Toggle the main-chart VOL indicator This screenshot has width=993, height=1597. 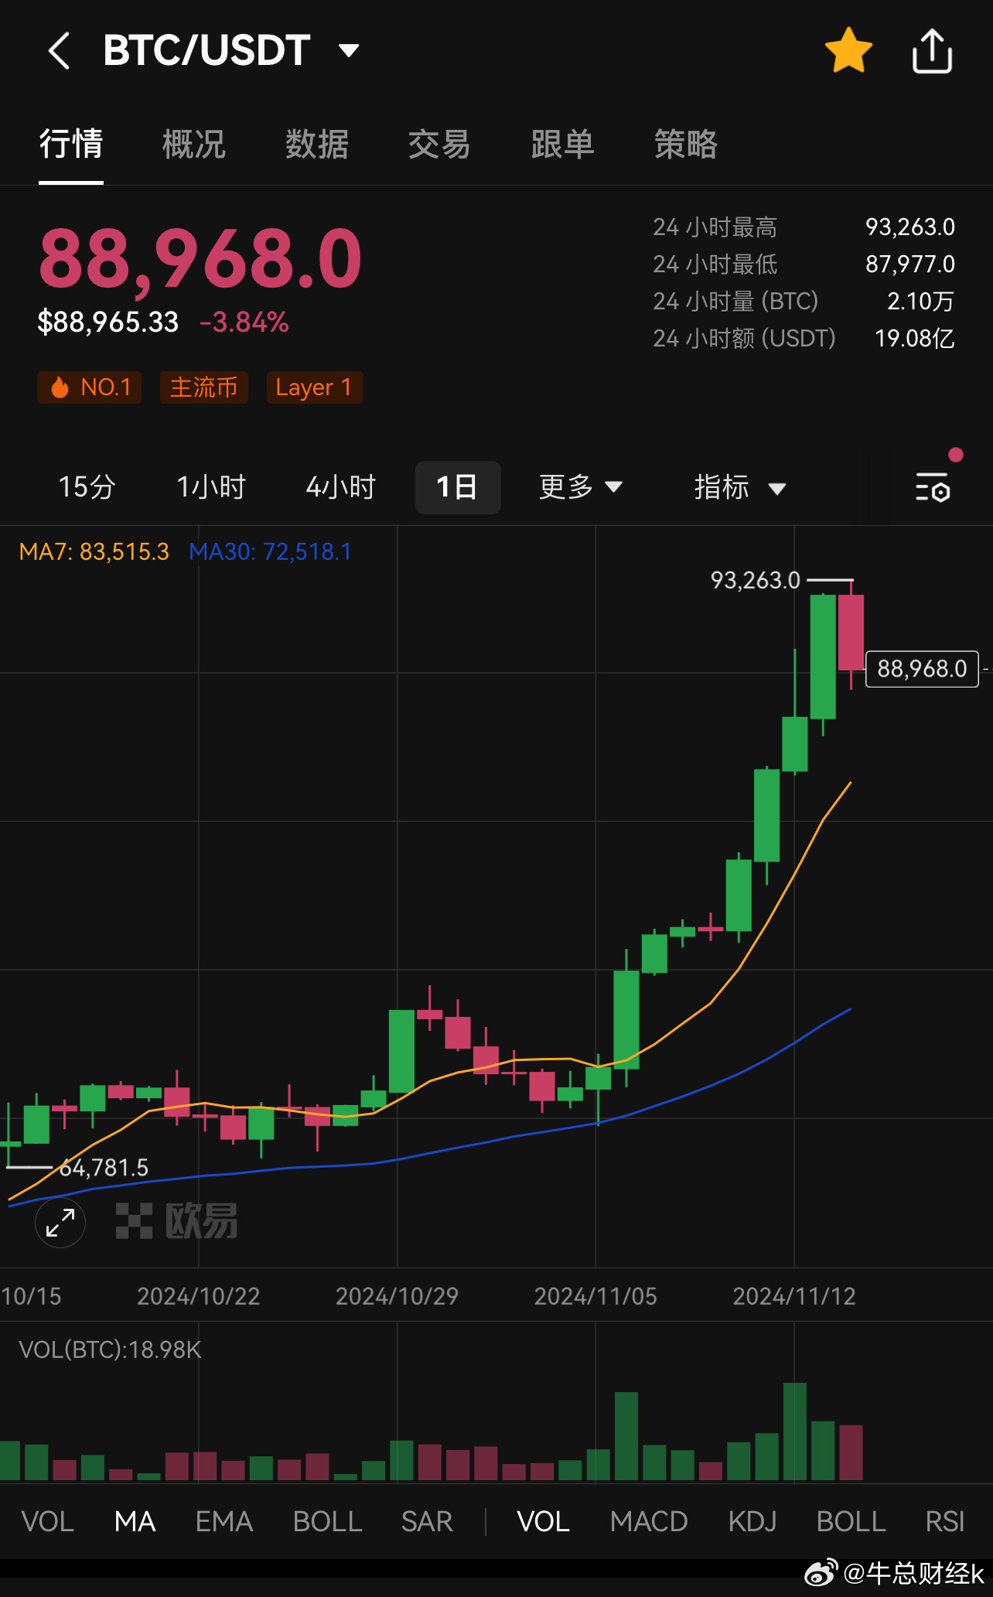(x=48, y=1521)
